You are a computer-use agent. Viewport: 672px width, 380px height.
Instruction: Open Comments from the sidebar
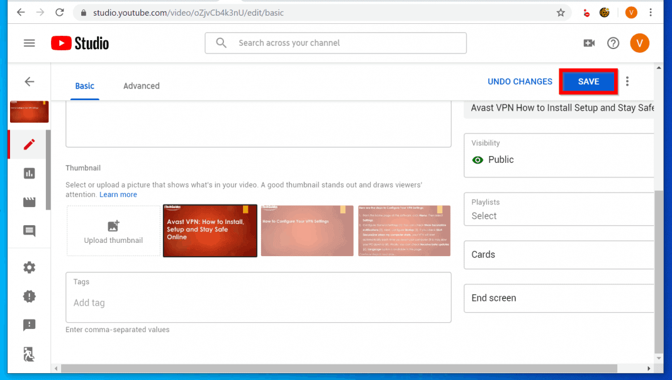point(29,231)
